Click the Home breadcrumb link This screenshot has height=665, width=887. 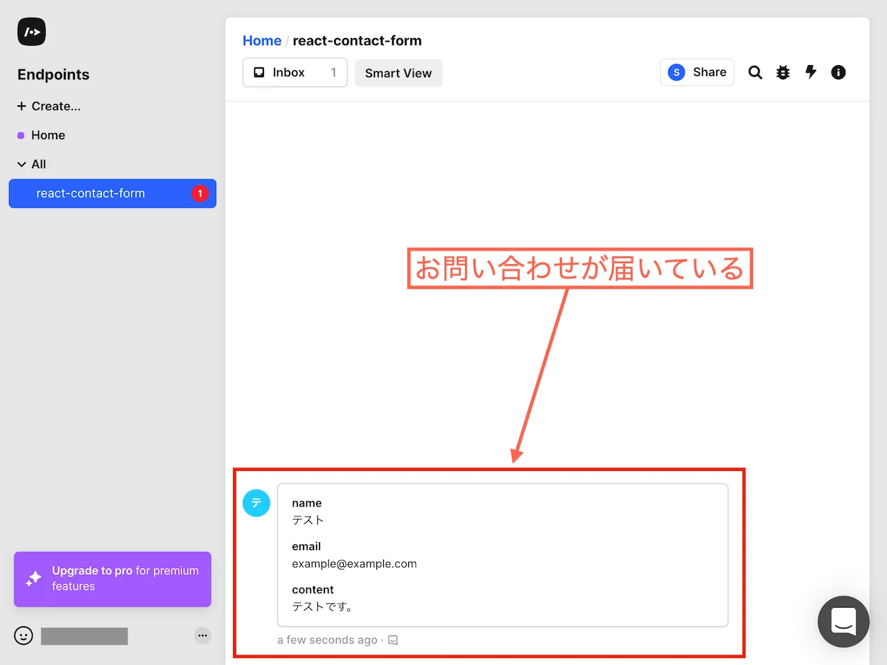pos(262,40)
